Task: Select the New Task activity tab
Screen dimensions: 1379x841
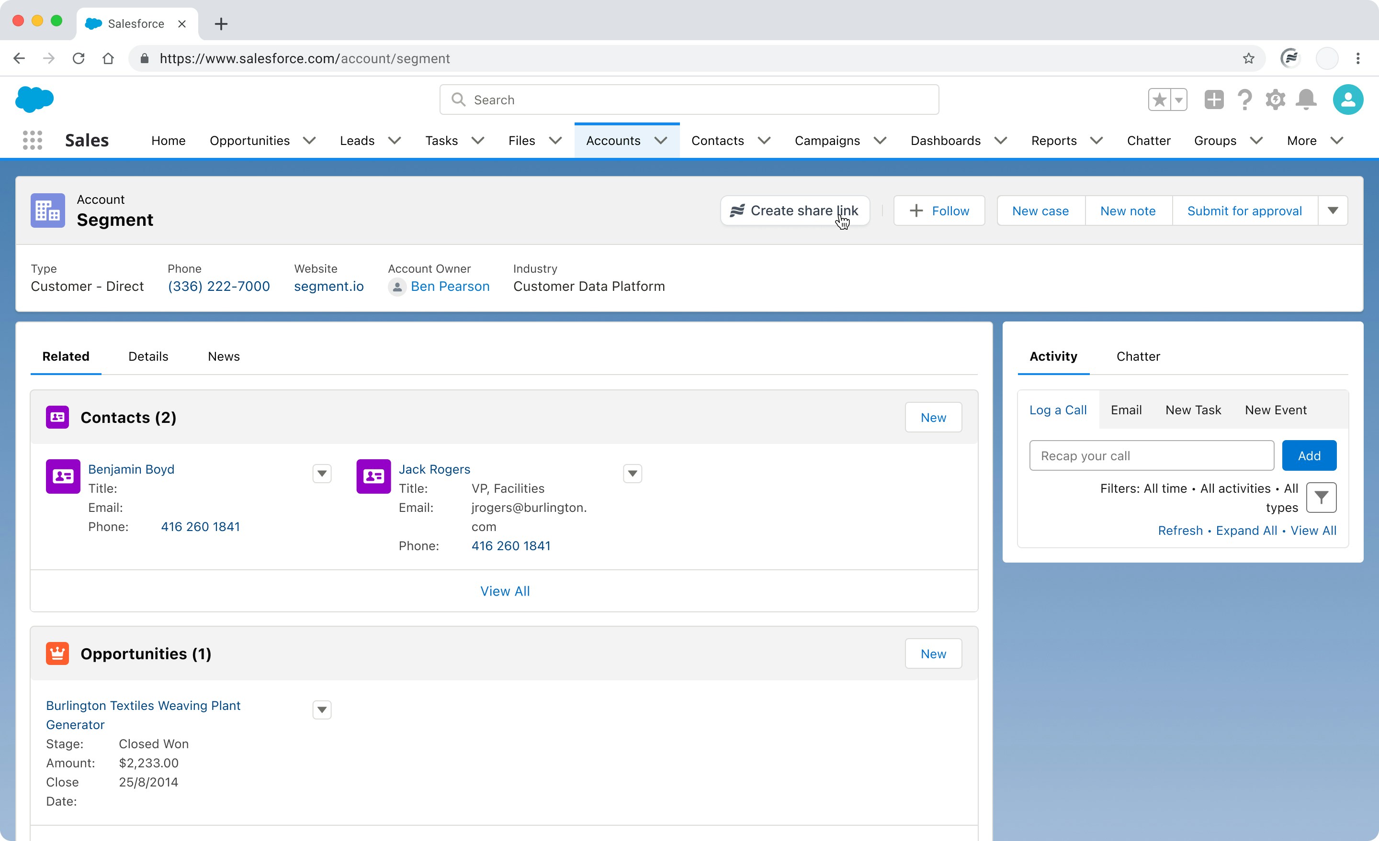Action: click(1193, 410)
